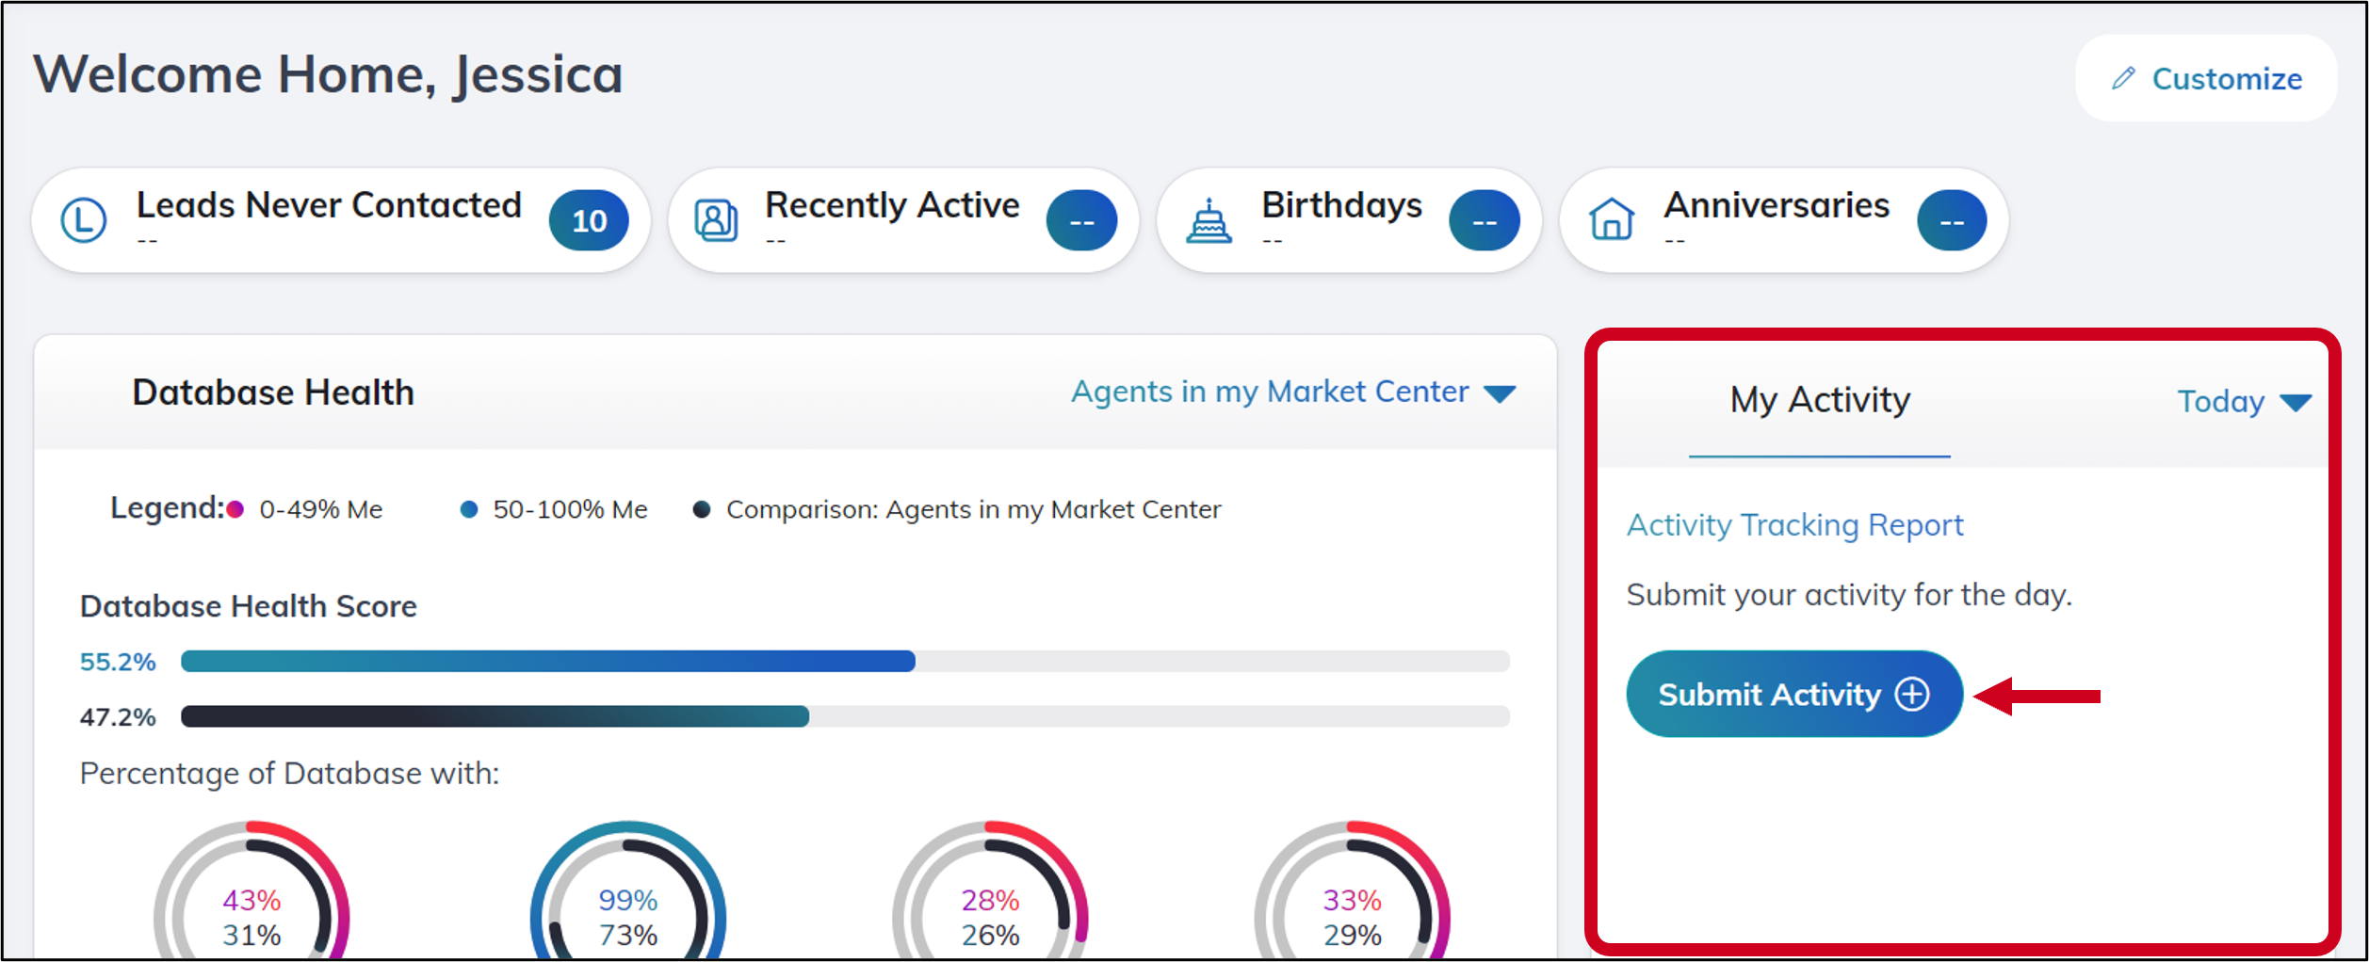Screen dimensions: 2369x962
Task: Click the pencil icon beside Customize
Action: coord(2123,79)
